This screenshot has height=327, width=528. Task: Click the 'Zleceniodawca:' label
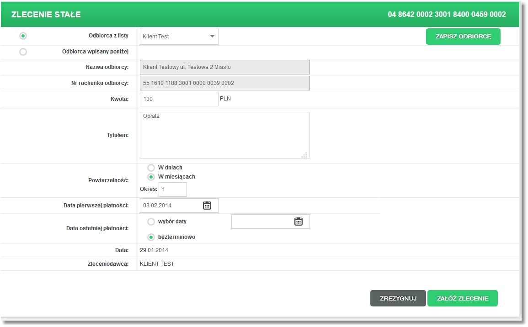[x=108, y=264]
